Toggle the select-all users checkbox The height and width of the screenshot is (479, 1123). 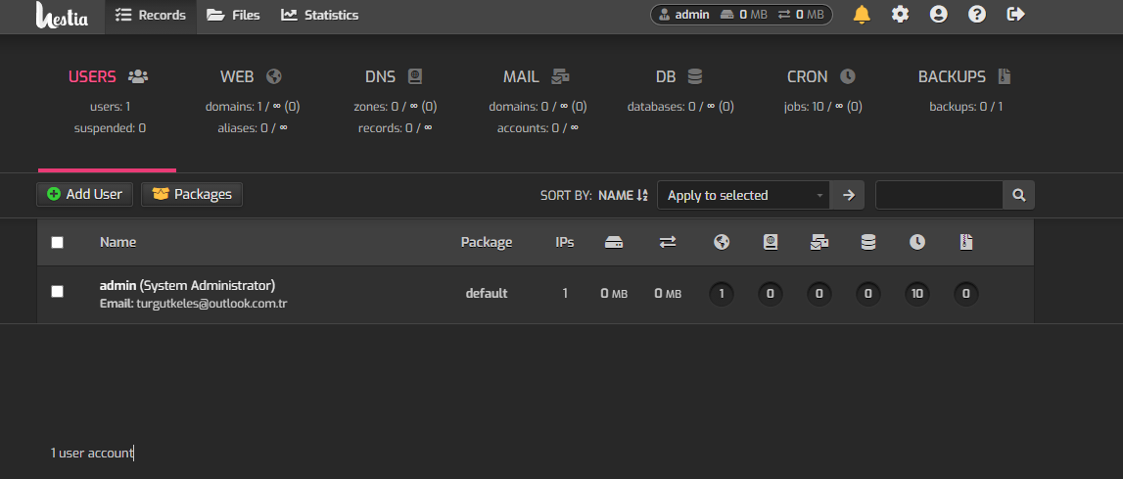(57, 242)
